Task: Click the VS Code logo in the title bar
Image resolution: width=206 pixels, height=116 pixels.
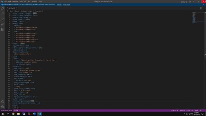Action: pos(2,2)
